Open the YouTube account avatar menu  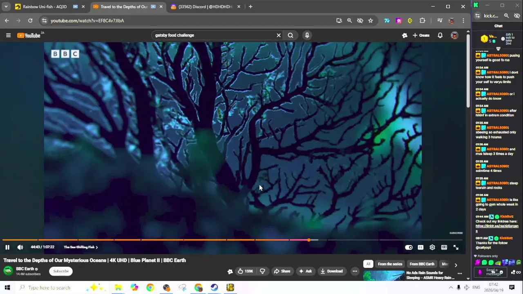click(454, 36)
